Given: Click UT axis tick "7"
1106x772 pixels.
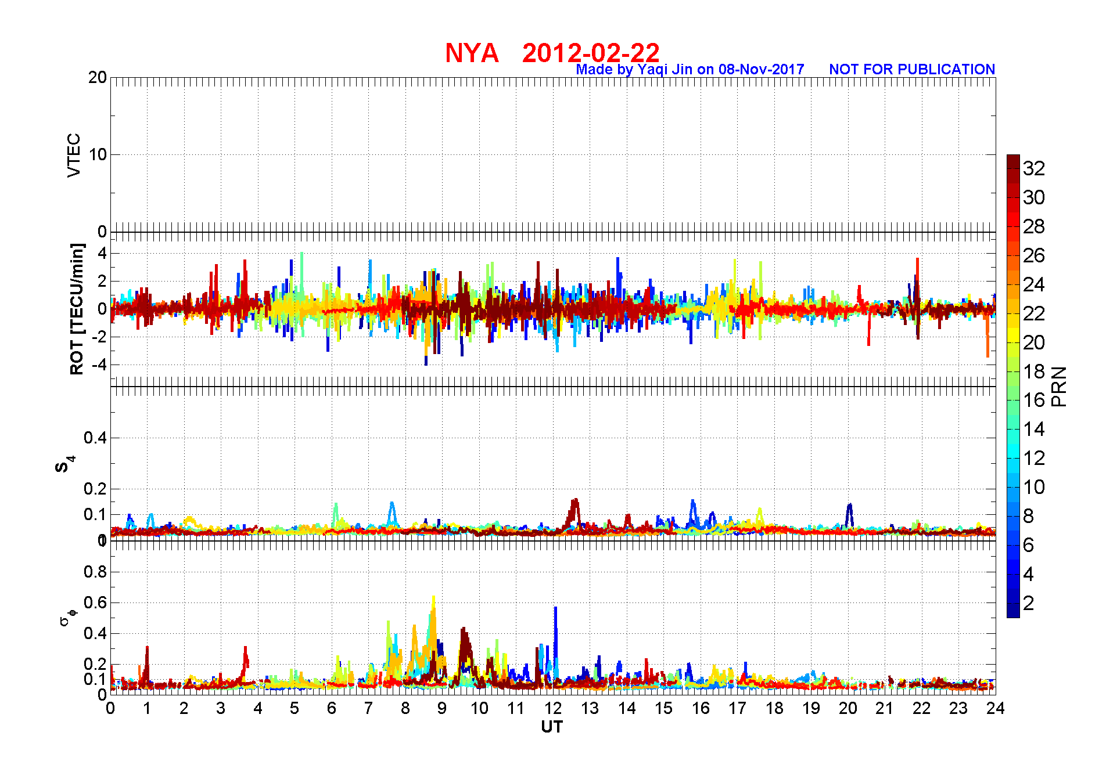Looking at the screenshot, I should pyautogui.click(x=368, y=708).
